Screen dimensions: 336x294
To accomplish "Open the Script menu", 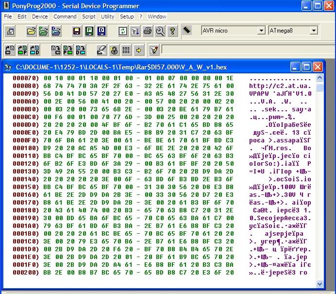I will 89,17.
